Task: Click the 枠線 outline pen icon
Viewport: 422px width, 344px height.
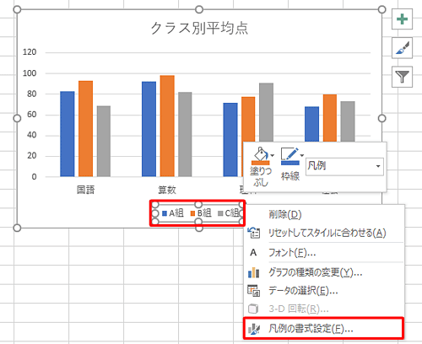Action: 290,156
